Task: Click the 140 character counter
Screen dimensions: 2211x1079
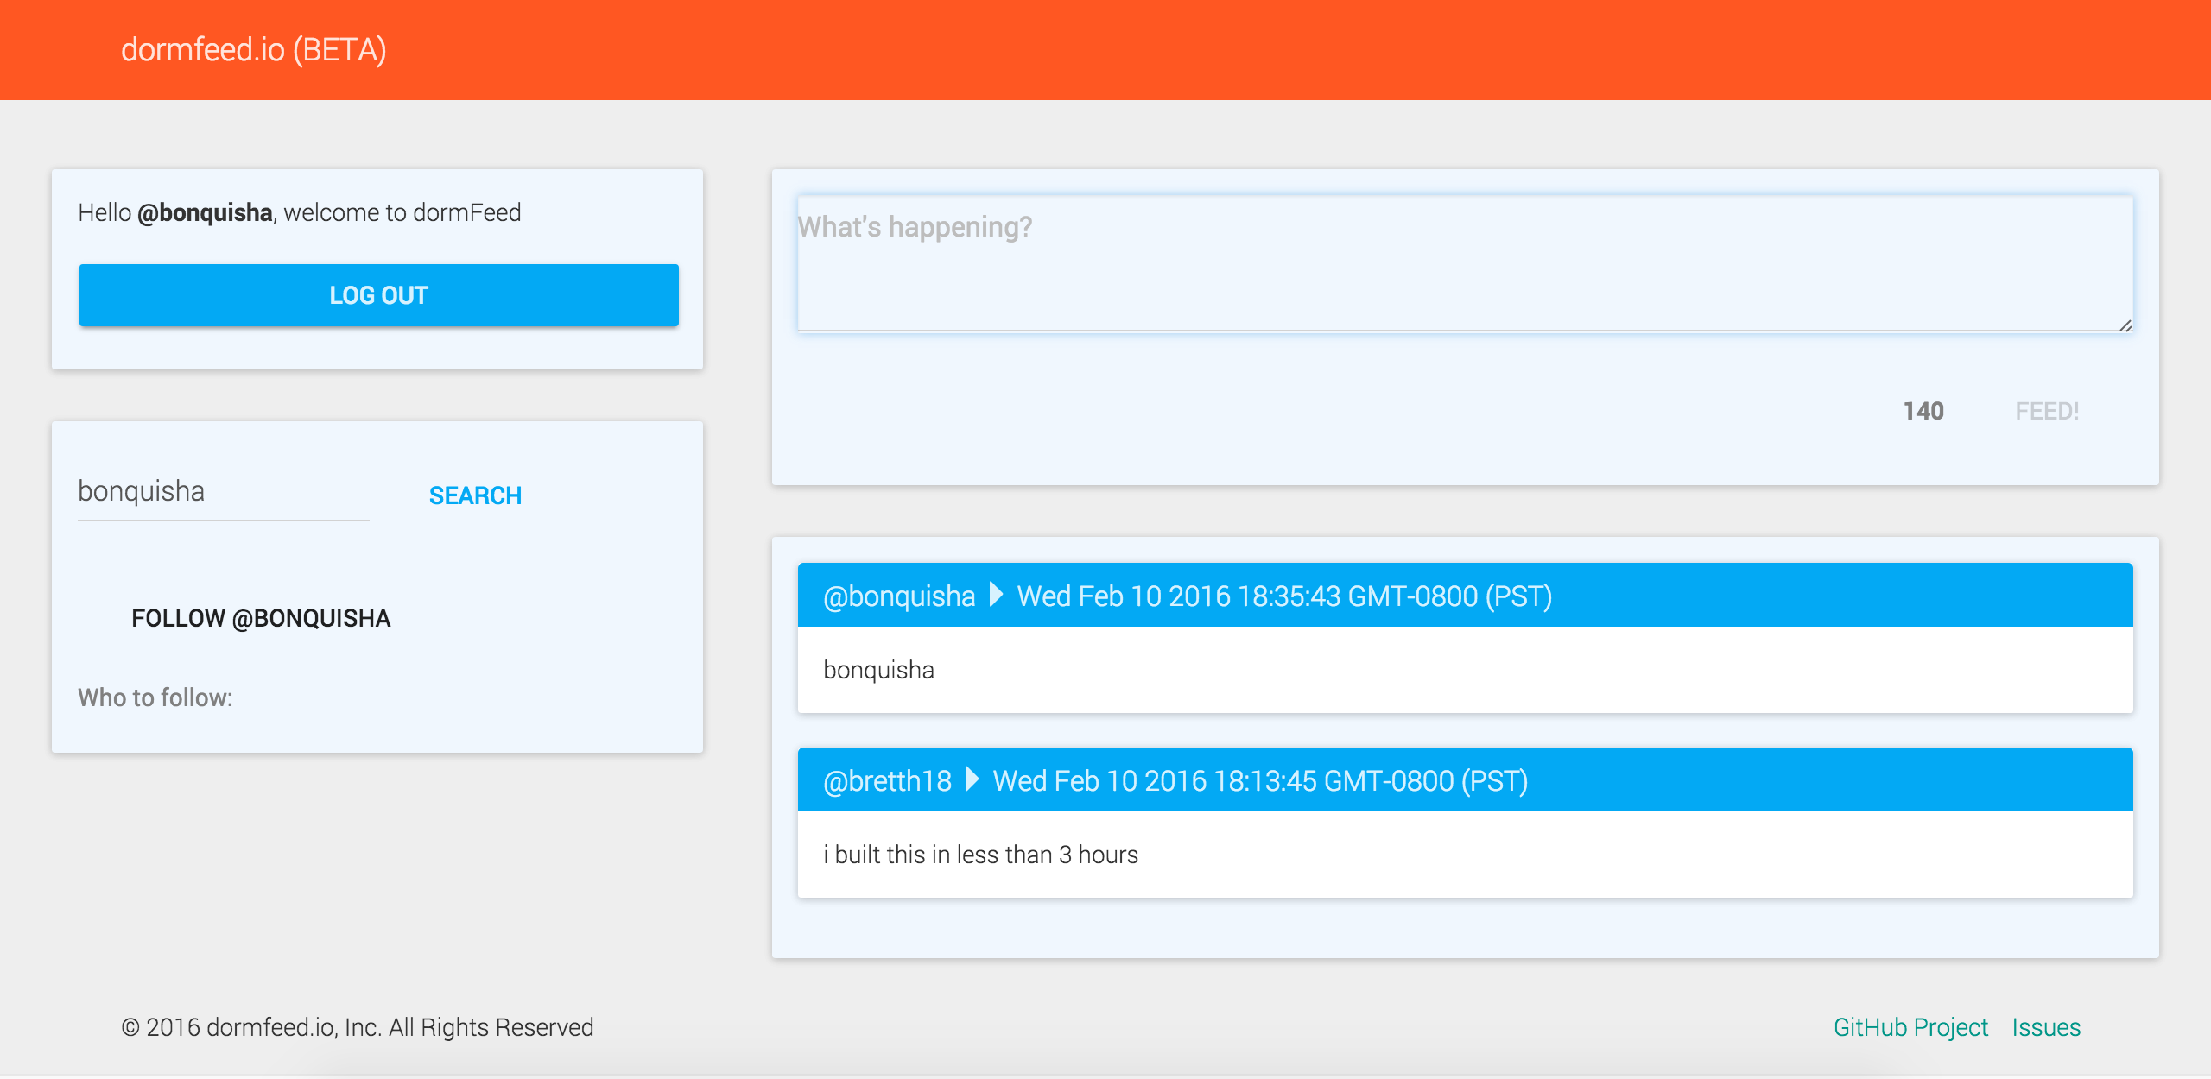Action: point(1923,411)
